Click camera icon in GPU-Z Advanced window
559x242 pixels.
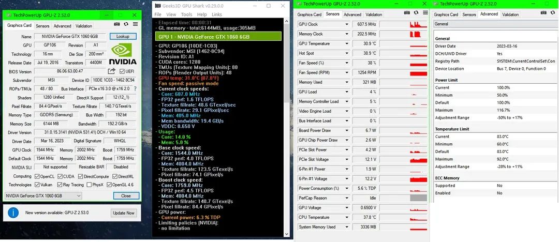pos(543,13)
